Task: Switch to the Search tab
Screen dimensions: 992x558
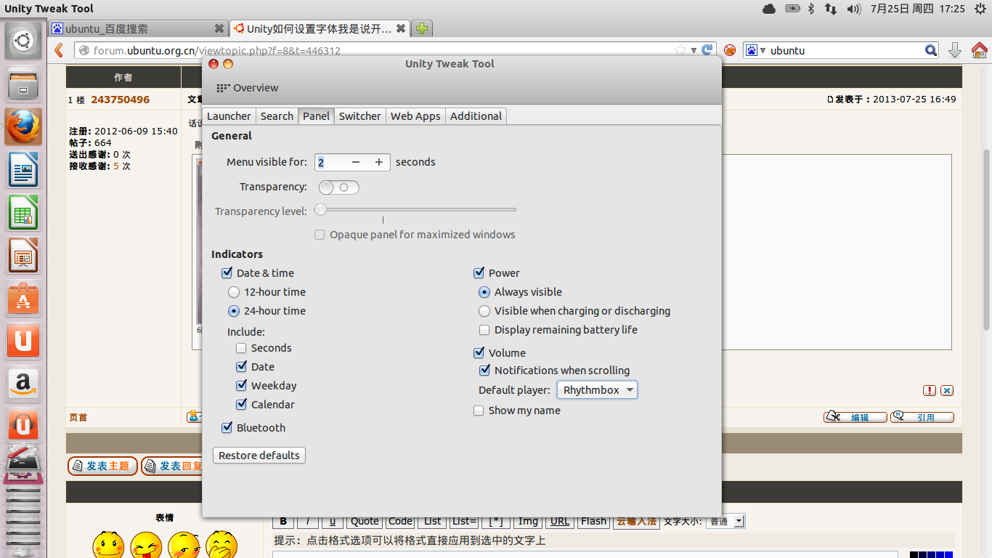Action: pyautogui.click(x=277, y=116)
